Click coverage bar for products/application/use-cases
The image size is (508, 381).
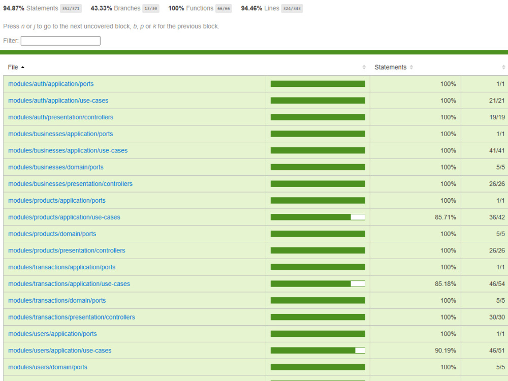(318, 217)
